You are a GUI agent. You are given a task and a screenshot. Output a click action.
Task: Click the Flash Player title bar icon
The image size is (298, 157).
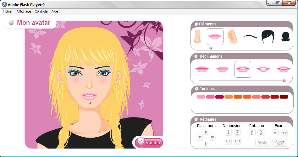point(4,4)
